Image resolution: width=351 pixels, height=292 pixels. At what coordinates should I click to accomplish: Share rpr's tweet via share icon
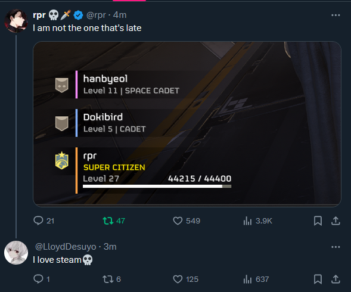coord(336,221)
